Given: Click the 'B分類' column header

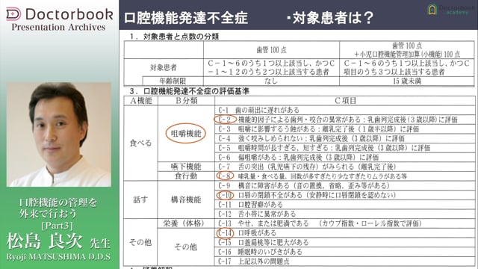Looking at the screenshot, I should (187, 101).
